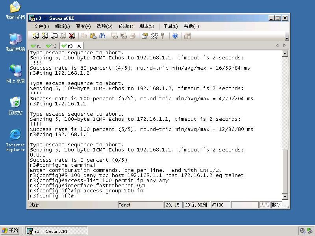Select the 我的电脑 desktop icon
This screenshot has width=315, height=236.
coord(15,42)
